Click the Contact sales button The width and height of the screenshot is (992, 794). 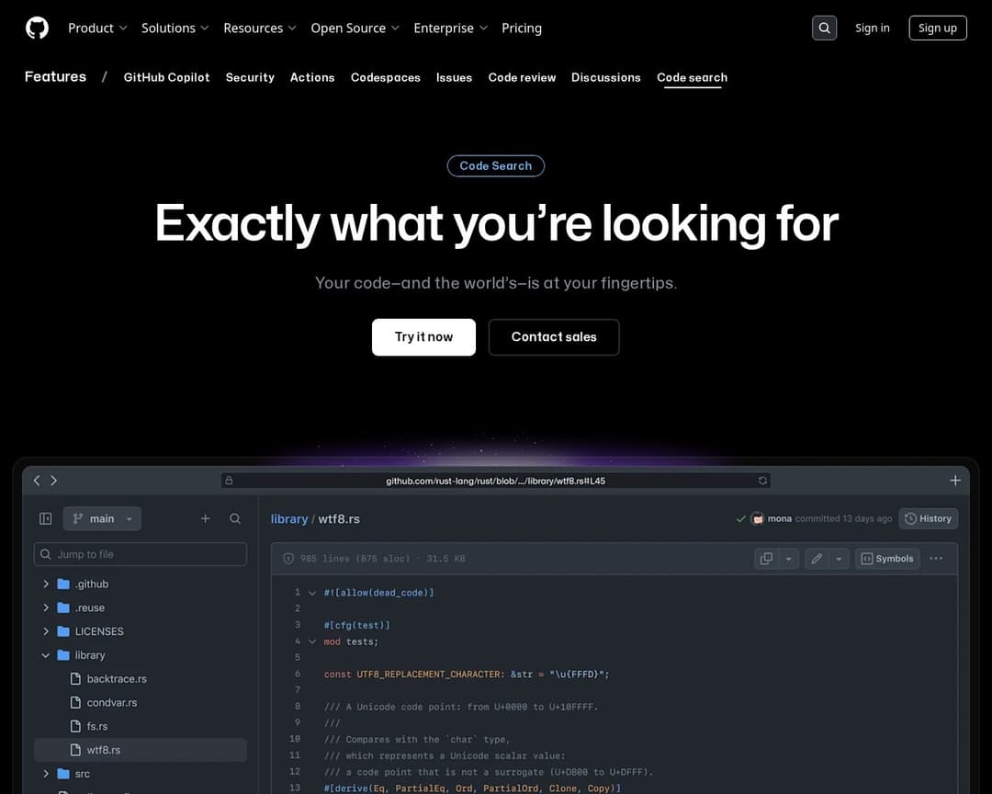554,337
